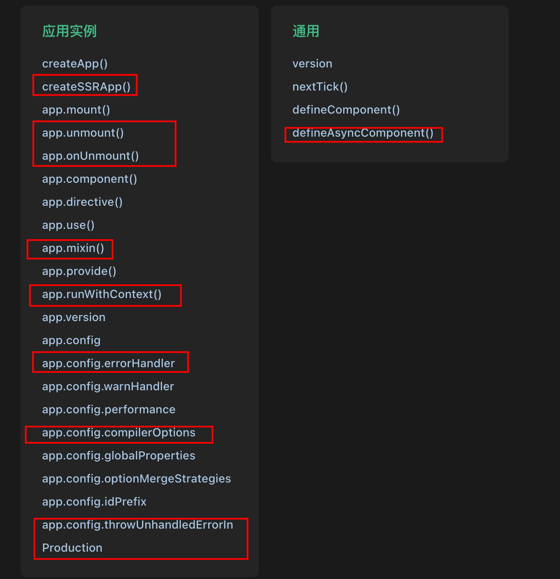This screenshot has height=579, width=560.
Task: Click the 应用实例 section heading
Action: (69, 31)
